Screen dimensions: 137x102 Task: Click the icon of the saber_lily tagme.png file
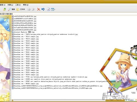(x=13, y=88)
